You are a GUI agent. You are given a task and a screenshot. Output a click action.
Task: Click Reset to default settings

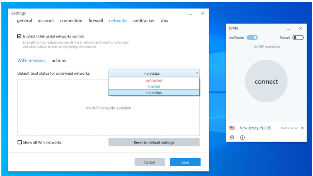pyautogui.click(x=154, y=142)
